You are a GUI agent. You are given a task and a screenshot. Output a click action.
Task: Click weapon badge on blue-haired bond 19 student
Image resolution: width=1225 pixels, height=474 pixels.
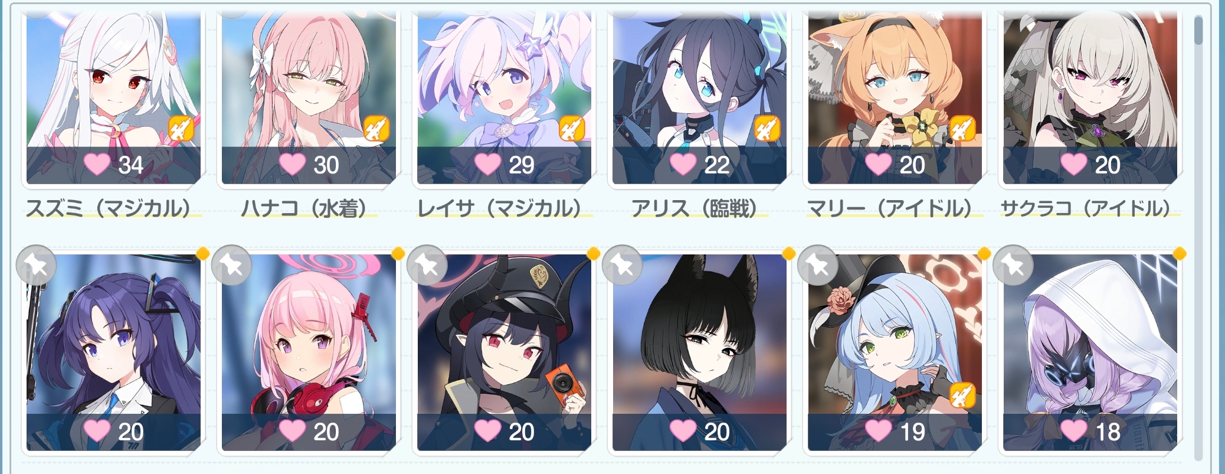(962, 395)
